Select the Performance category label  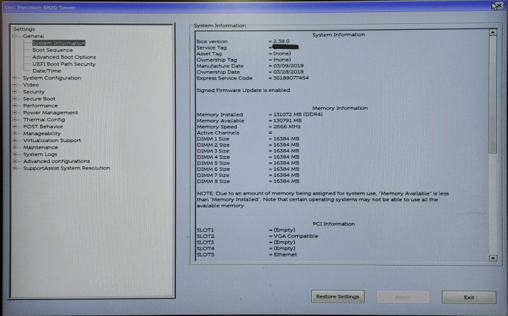[x=41, y=106]
